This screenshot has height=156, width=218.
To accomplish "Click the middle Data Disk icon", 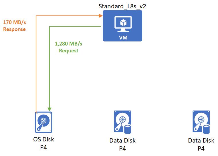I will tap(122, 123).
